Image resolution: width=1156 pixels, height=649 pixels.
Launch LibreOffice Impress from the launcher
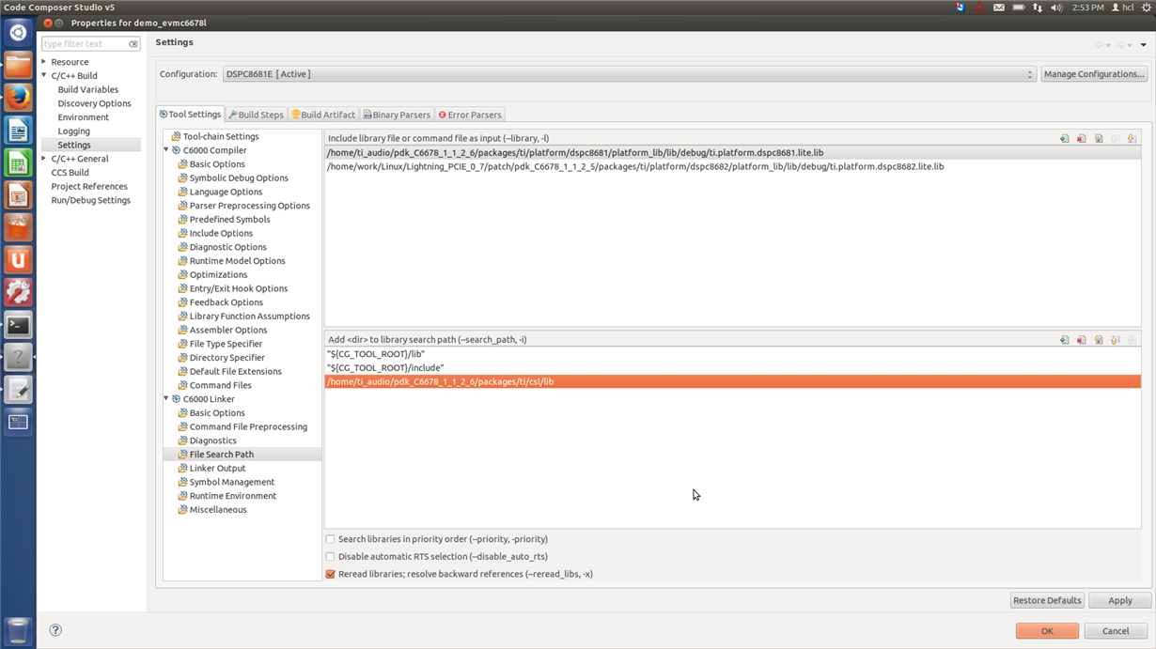pyautogui.click(x=18, y=195)
